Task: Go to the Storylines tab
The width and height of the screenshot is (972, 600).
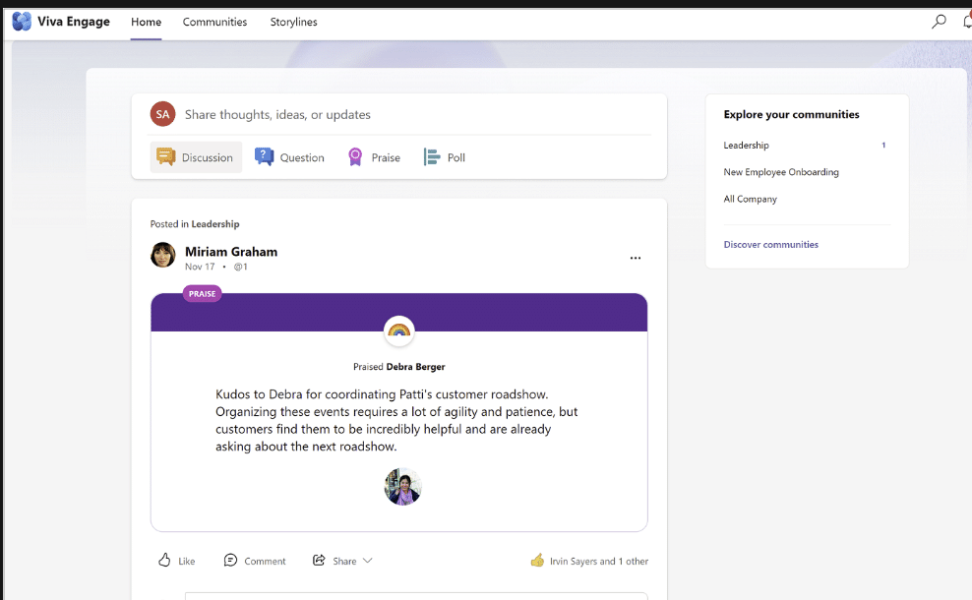Action: click(294, 22)
